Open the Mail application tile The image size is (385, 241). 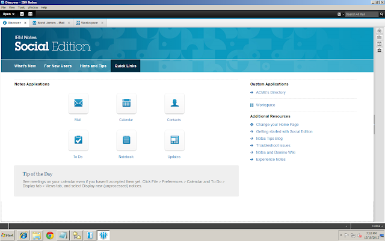(78, 103)
